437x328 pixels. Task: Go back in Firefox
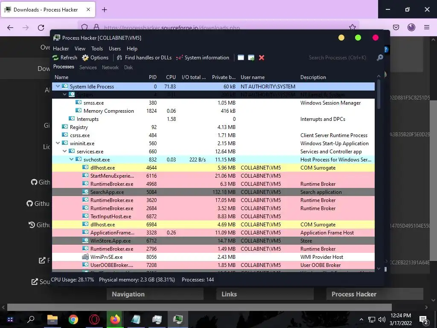[10, 27]
